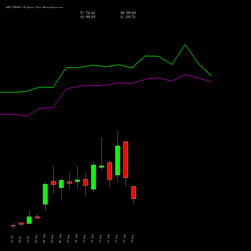Screen dimensions: 251x251
Task: Click the '04 Aug' date label
Action: tap(44, 238)
